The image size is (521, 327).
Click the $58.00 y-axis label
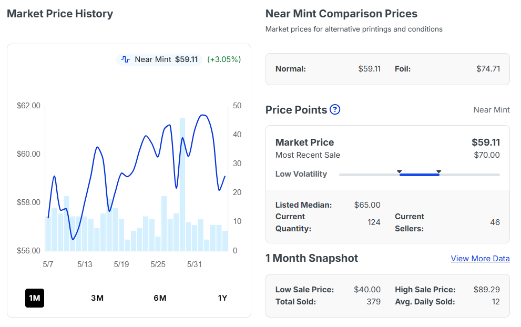coord(28,202)
